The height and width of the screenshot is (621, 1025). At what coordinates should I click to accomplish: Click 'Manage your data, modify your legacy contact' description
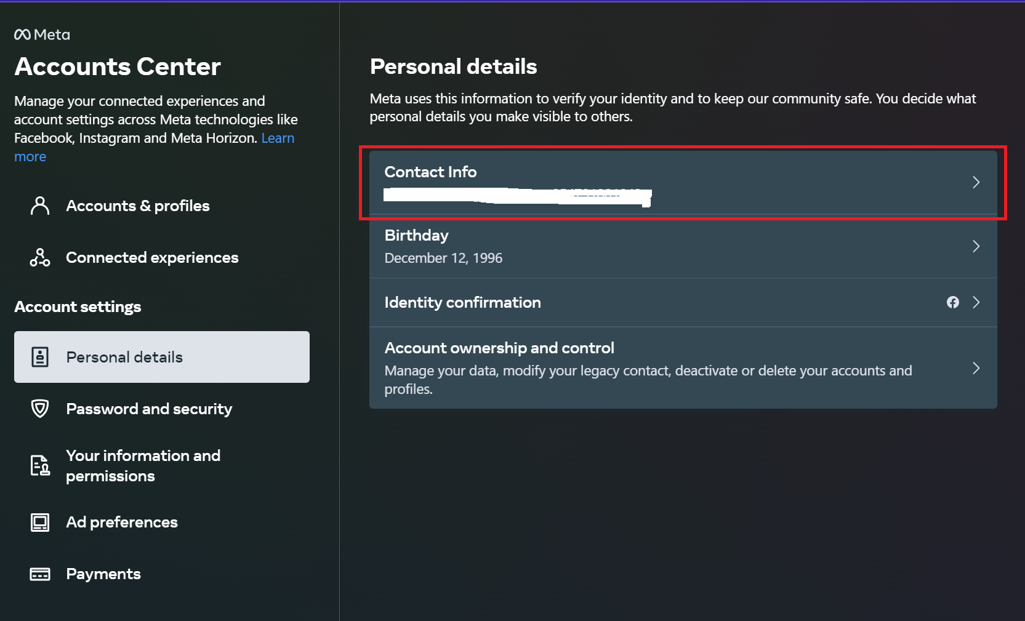(x=648, y=380)
